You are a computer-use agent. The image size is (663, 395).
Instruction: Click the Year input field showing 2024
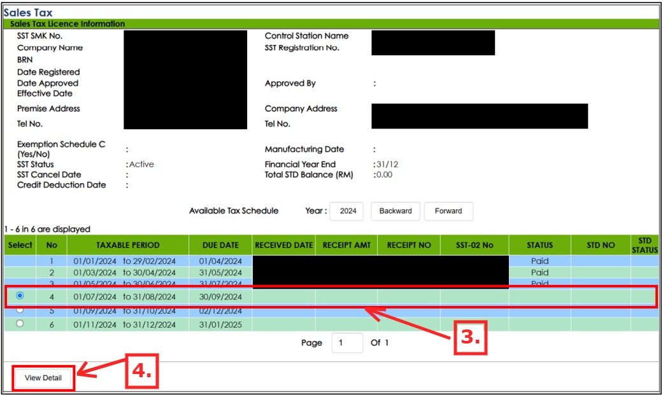click(x=348, y=211)
